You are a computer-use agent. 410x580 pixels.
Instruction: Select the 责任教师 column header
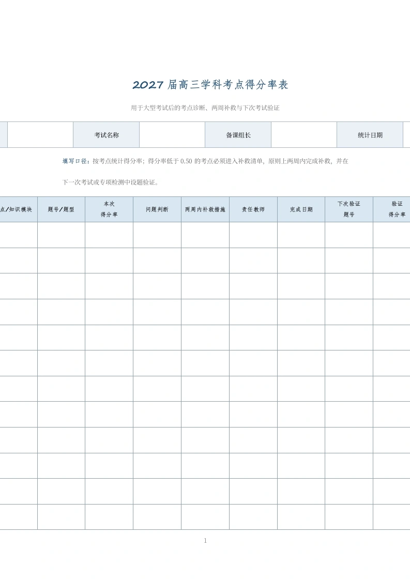pyautogui.click(x=253, y=209)
